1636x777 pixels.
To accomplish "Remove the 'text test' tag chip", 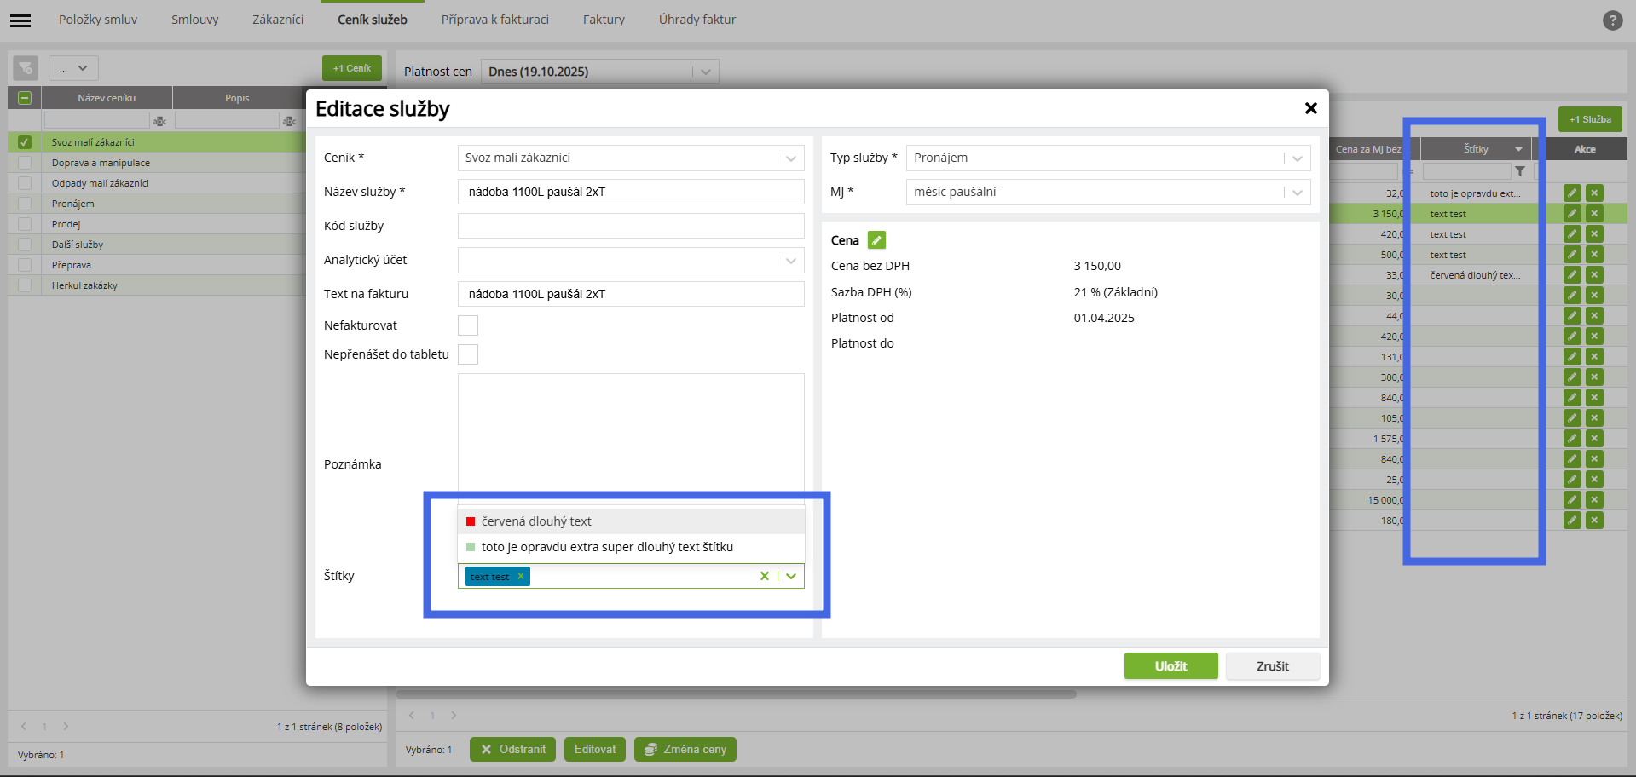I will [x=521, y=577].
